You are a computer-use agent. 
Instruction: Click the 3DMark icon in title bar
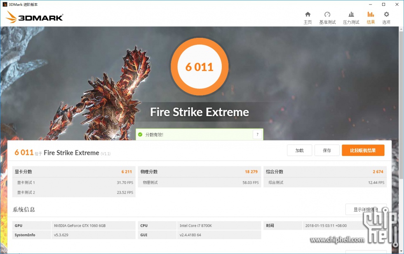[5, 5]
